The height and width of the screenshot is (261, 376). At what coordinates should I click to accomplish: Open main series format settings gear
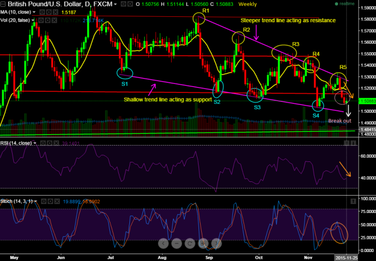click(130, 4)
